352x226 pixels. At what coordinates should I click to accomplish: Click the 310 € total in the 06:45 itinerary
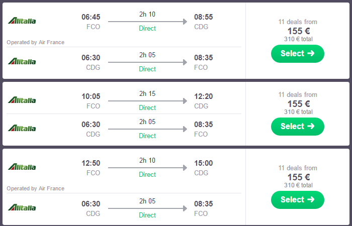tap(298, 39)
